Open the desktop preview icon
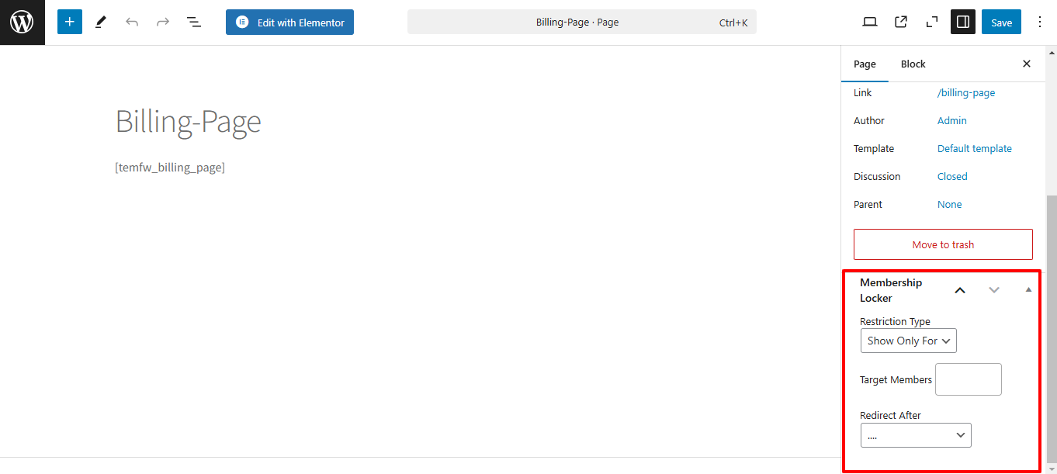 [x=870, y=22]
